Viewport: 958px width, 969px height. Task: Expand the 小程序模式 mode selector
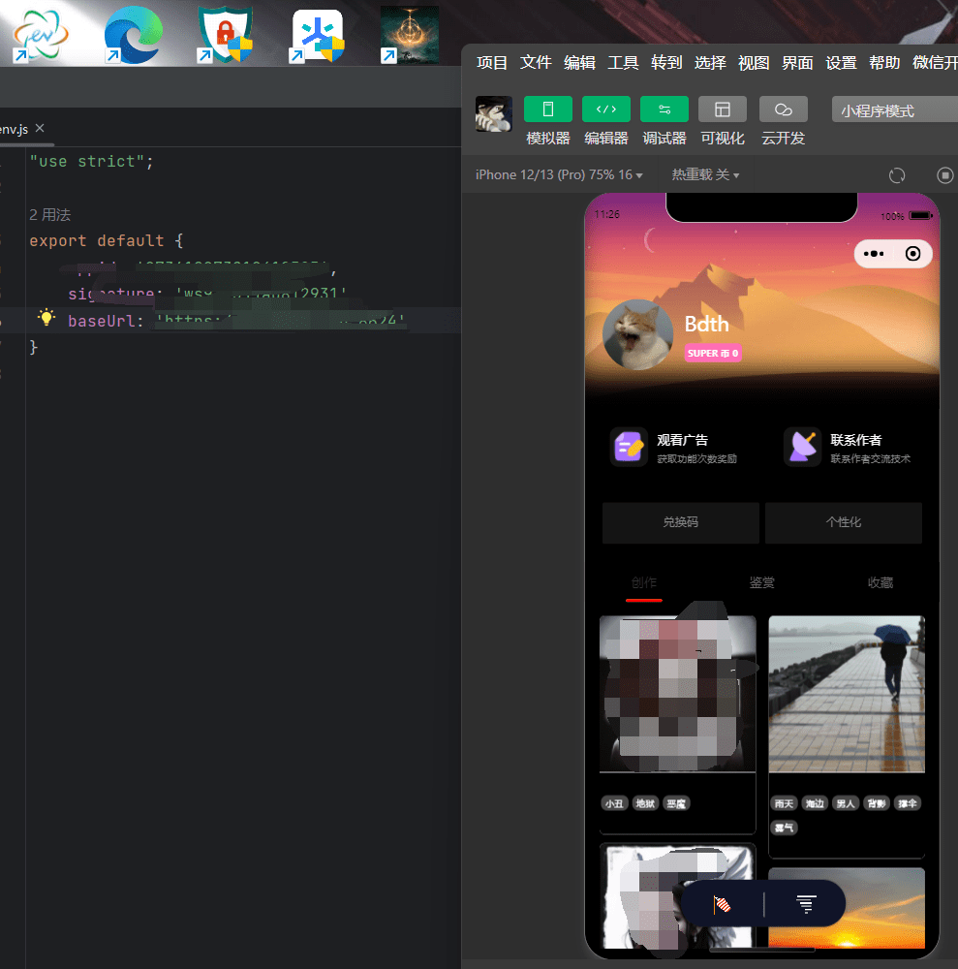(x=894, y=110)
